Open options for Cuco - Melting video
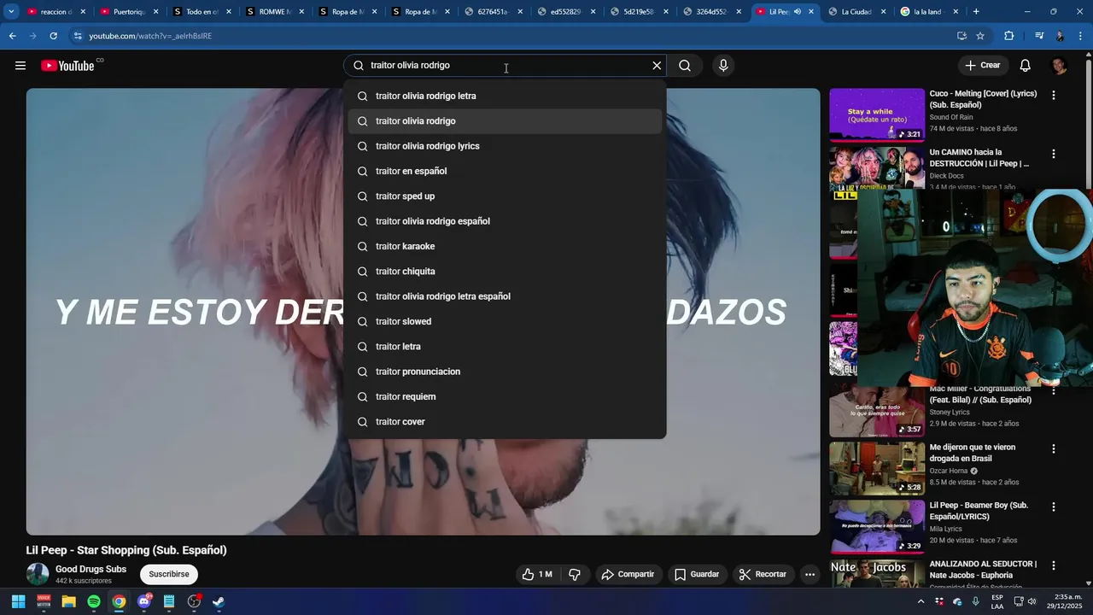Image resolution: width=1093 pixels, height=615 pixels. [1054, 96]
